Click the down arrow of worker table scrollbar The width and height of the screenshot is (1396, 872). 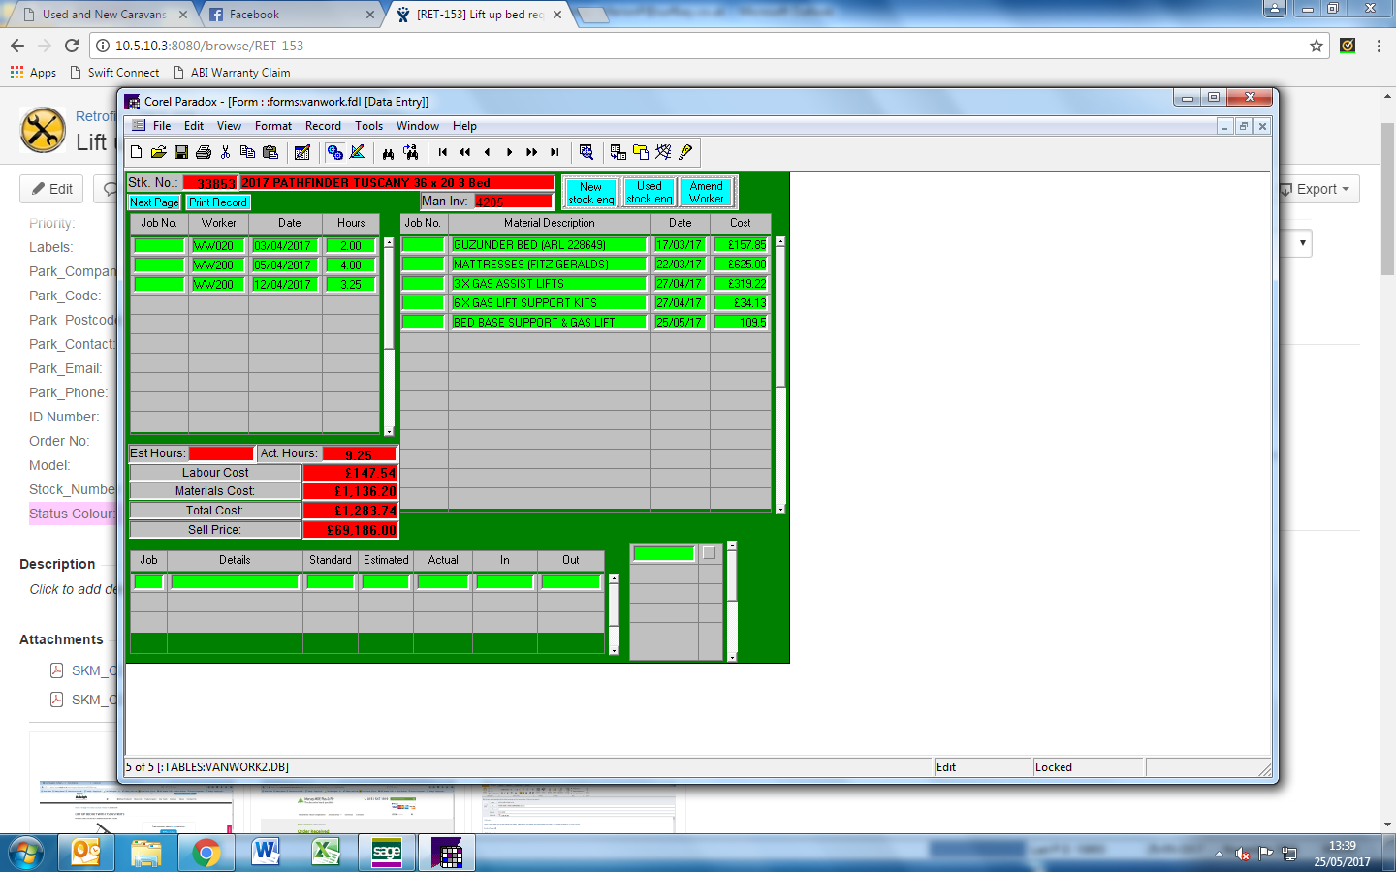coord(389,431)
